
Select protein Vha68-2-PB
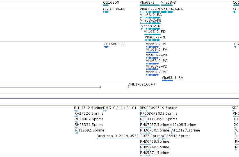(152, 58)
